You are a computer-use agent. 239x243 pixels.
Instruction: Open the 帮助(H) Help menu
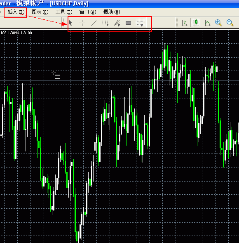[112, 12]
